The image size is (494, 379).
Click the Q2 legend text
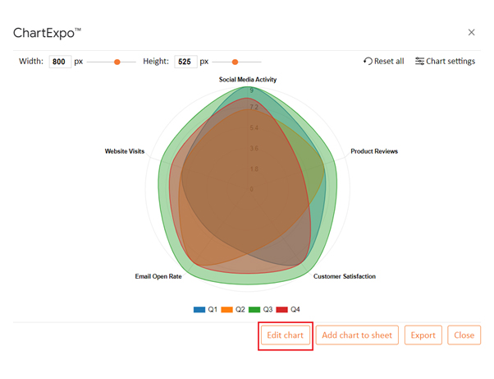coord(240,310)
